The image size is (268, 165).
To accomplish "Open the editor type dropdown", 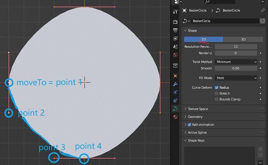I will (x=178, y=2).
